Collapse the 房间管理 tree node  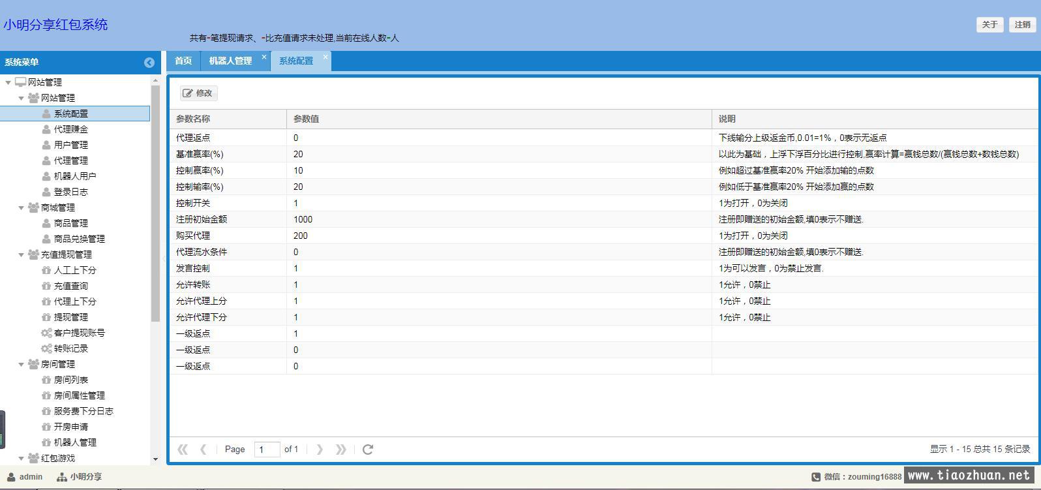(x=21, y=364)
